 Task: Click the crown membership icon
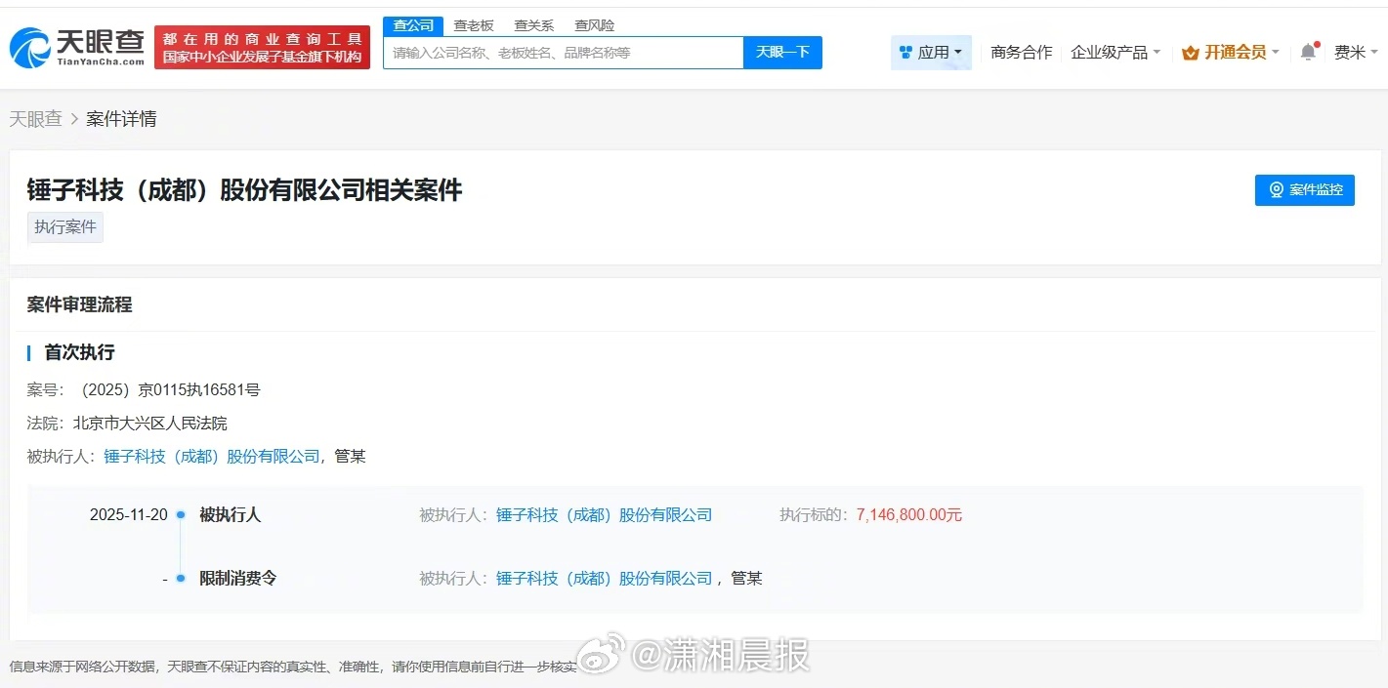tap(1190, 53)
